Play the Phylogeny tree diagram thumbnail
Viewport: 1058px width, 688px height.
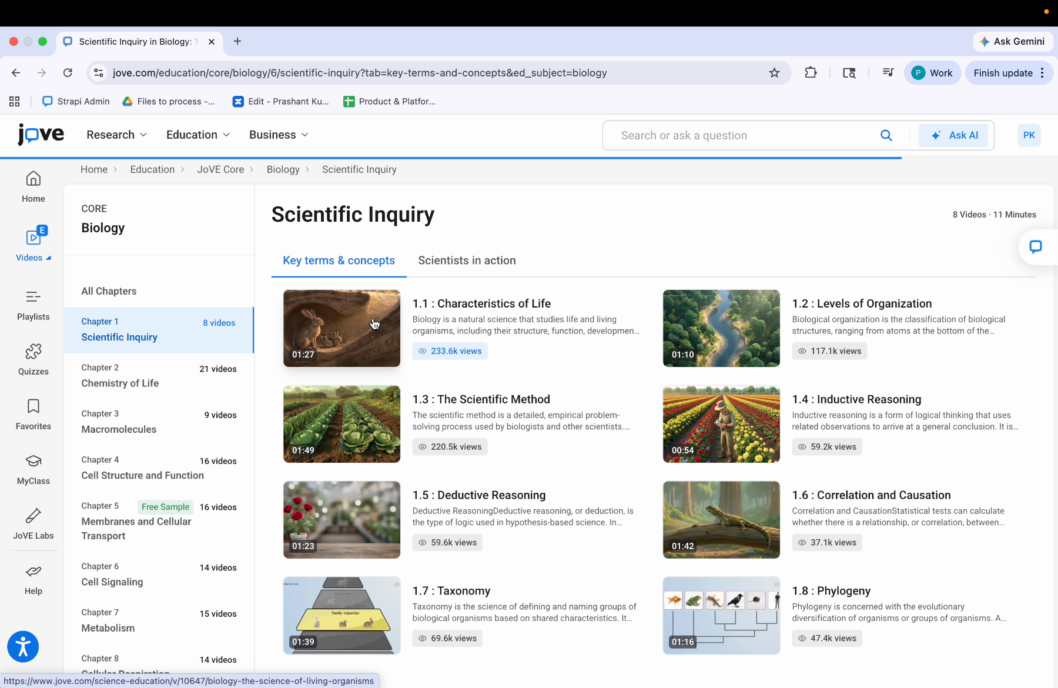[x=721, y=616]
